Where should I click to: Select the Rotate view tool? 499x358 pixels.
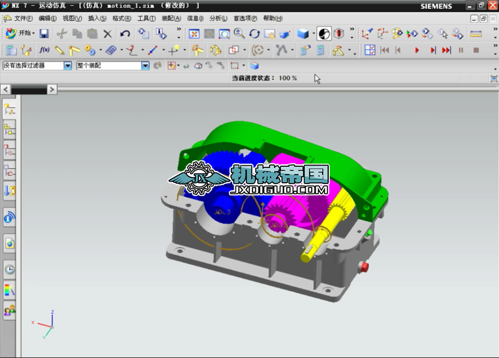(254, 34)
